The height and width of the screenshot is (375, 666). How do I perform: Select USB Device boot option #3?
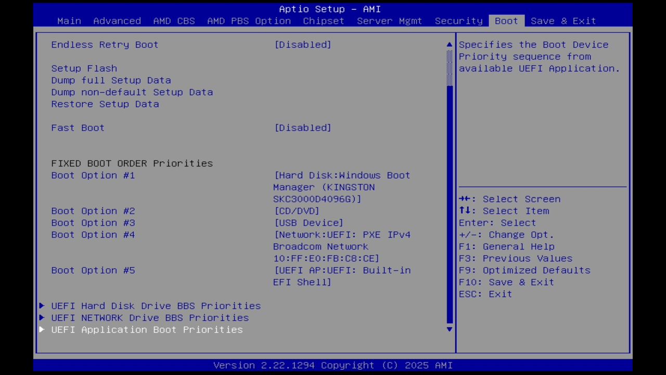coord(308,222)
